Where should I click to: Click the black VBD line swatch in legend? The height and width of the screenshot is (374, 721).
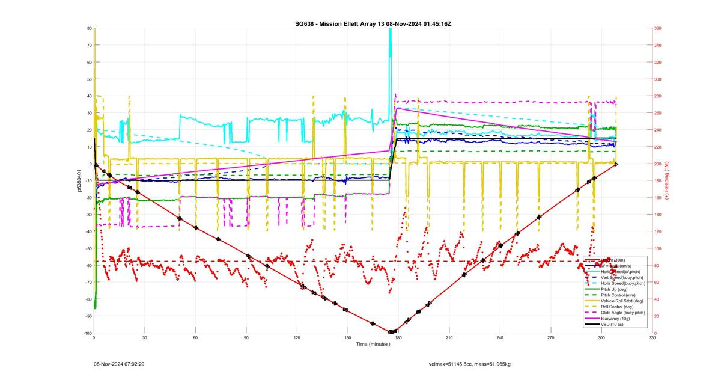[592, 325]
